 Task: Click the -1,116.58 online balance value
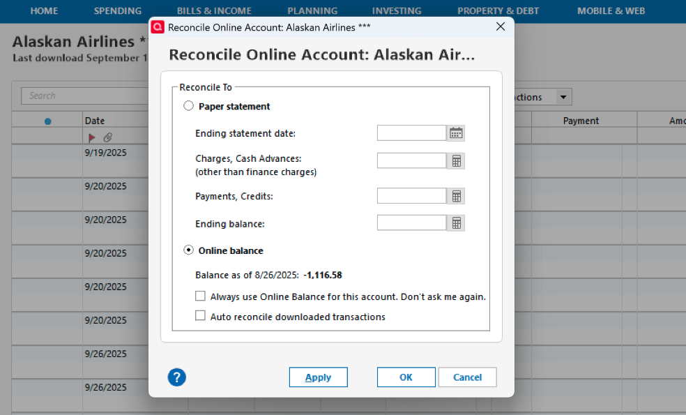click(323, 275)
